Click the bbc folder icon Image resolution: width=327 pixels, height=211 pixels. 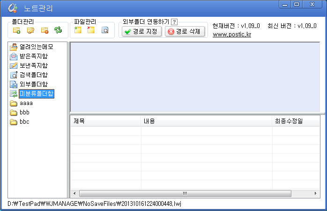[x=14, y=122]
